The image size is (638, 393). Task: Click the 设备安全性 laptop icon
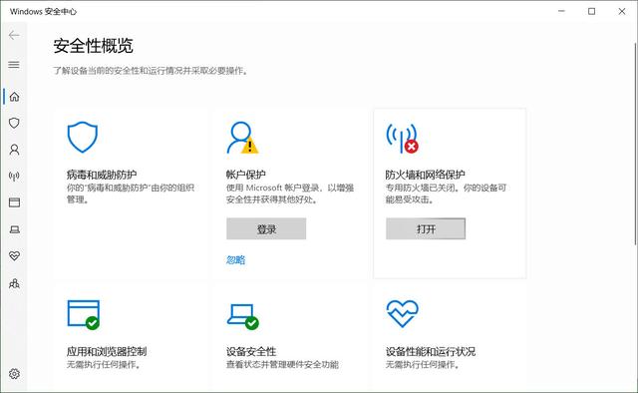242,316
